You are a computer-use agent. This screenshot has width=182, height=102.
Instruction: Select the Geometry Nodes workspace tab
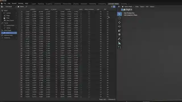(113, 4)
